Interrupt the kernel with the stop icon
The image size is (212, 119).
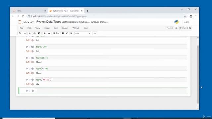[63, 33]
